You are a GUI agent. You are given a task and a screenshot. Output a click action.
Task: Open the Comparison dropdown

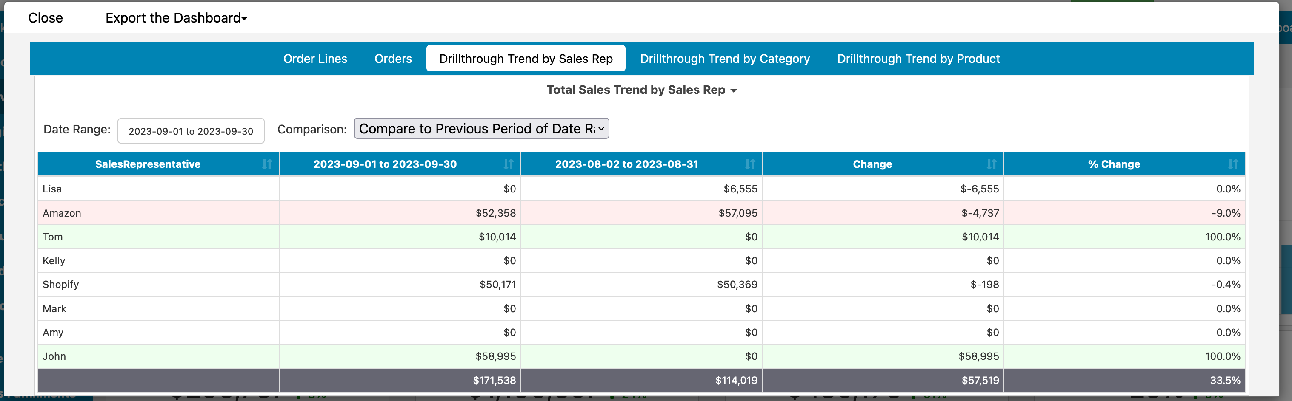[481, 129]
